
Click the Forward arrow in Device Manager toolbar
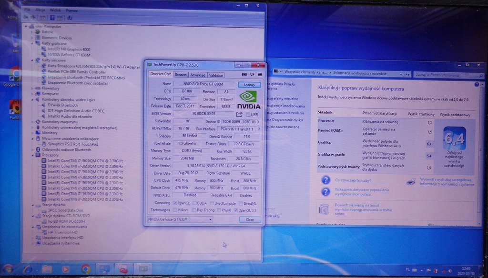pyautogui.click(x=33, y=18)
